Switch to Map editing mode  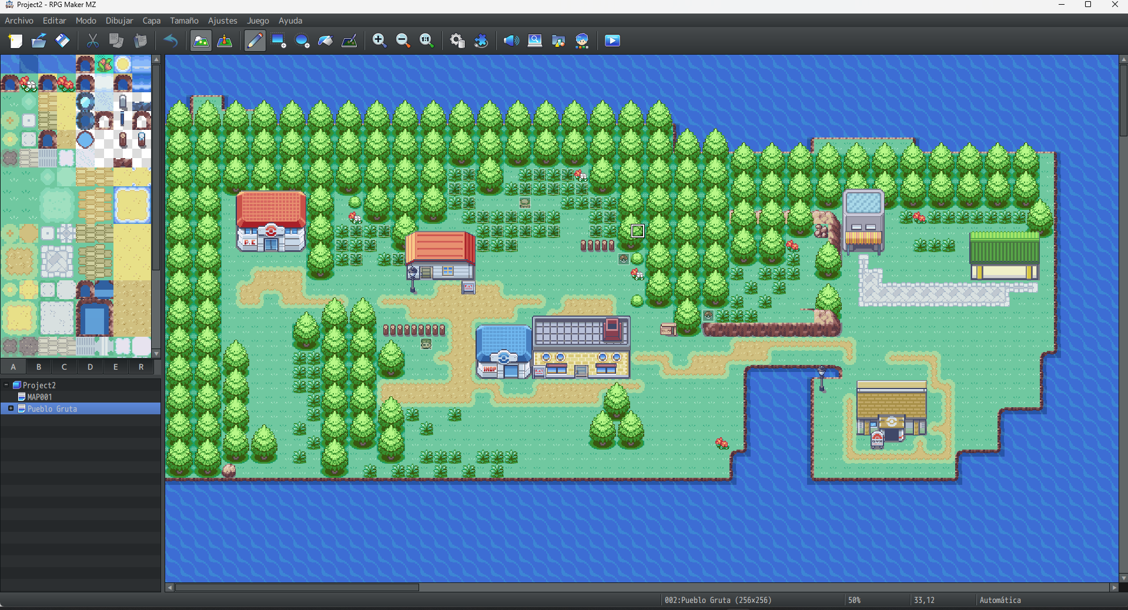(x=201, y=41)
